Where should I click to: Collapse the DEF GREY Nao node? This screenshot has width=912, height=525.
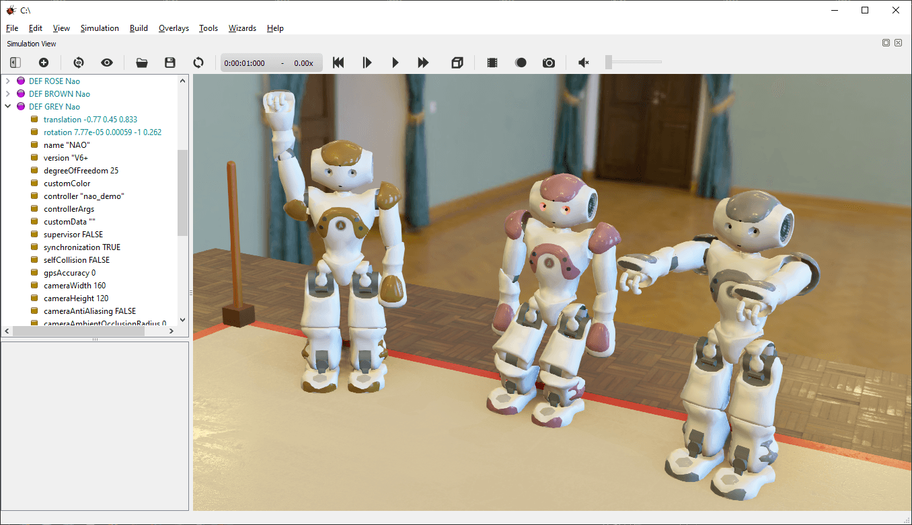pos(8,106)
